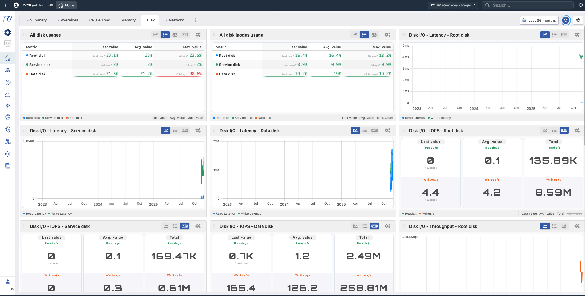Open the globe sidebar icon
This screenshot has height=296, width=585.
[x=8, y=117]
